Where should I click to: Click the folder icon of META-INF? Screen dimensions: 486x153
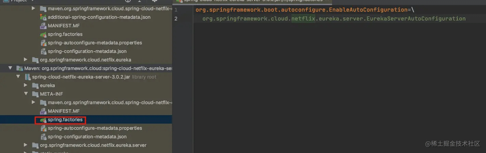35,94
